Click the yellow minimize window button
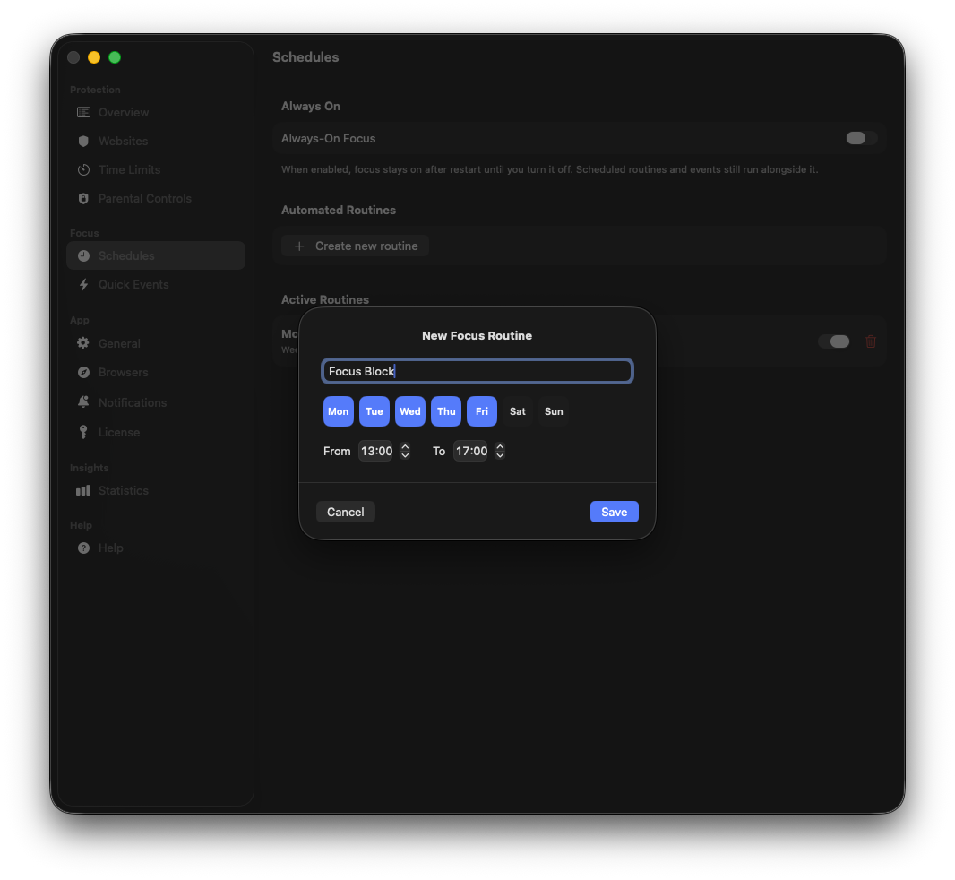955x880 pixels. pyautogui.click(x=94, y=57)
